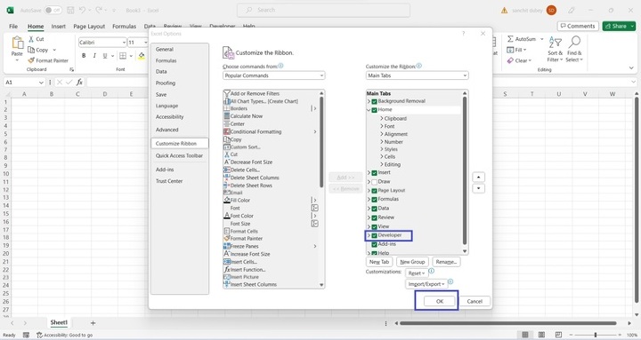Click the zoom slider handle
The image size is (641, 340).
point(596,335)
